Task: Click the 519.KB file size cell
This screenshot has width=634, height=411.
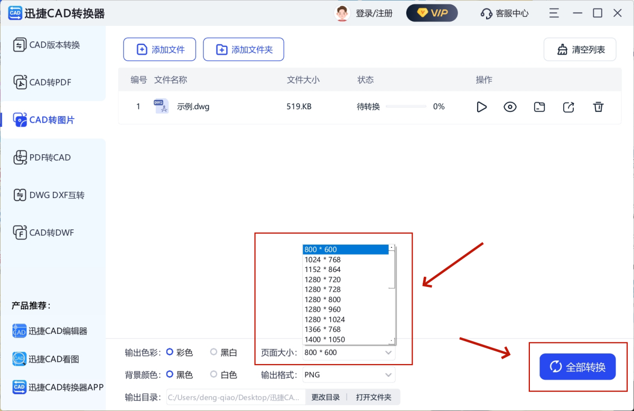Action: pos(299,107)
